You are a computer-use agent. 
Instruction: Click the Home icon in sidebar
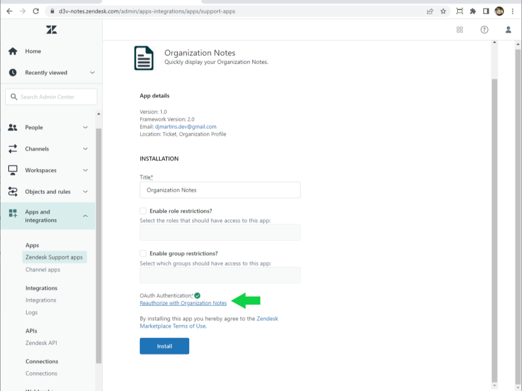(x=13, y=51)
